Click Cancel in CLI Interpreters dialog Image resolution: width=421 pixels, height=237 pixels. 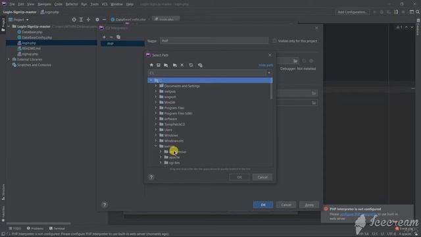tap(286, 205)
